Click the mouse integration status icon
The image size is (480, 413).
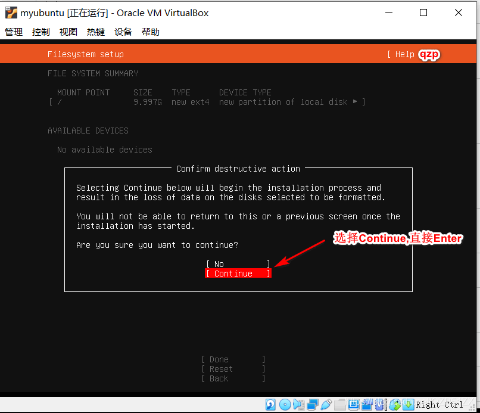point(395,405)
